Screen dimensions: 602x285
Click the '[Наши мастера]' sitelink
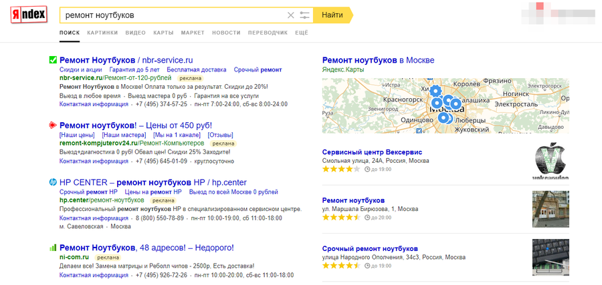click(124, 135)
